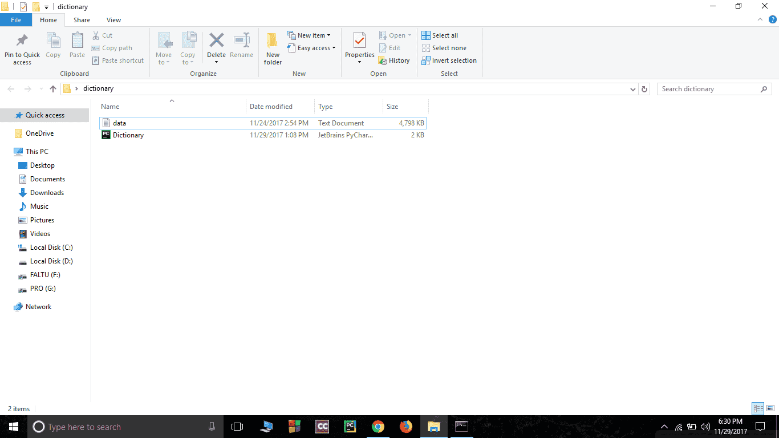This screenshot has height=438, width=779.
Task: Sort by Type column header
Action: [349, 107]
